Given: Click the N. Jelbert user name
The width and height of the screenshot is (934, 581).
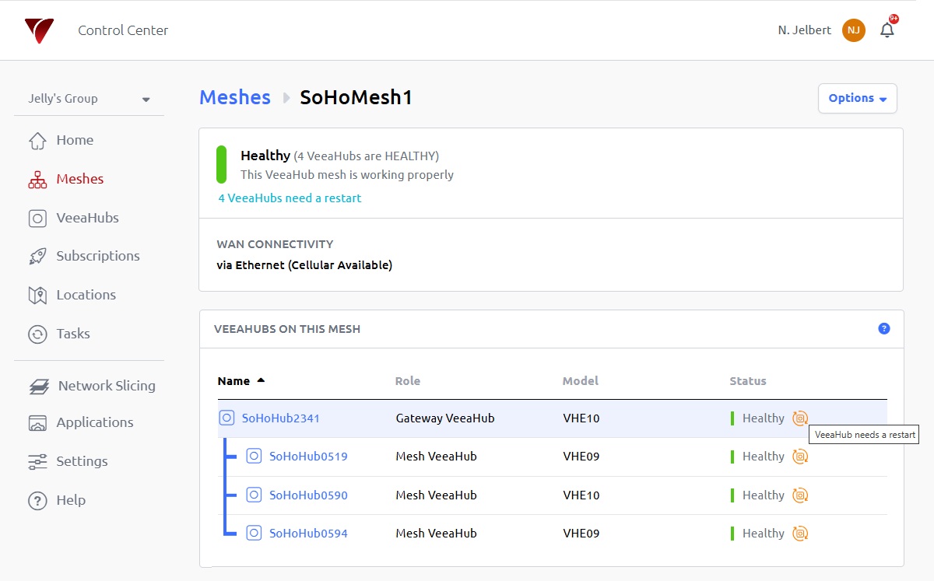Looking at the screenshot, I should tap(805, 30).
